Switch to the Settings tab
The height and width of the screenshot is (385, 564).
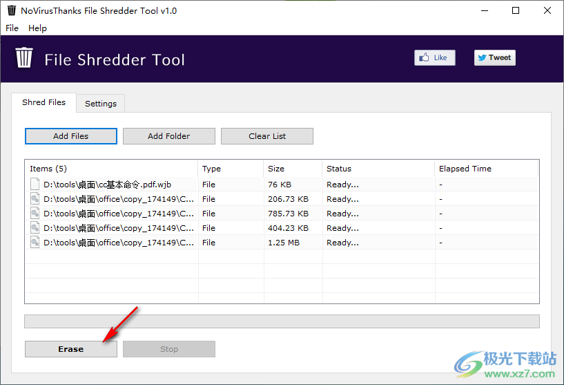tap(101, 104)
